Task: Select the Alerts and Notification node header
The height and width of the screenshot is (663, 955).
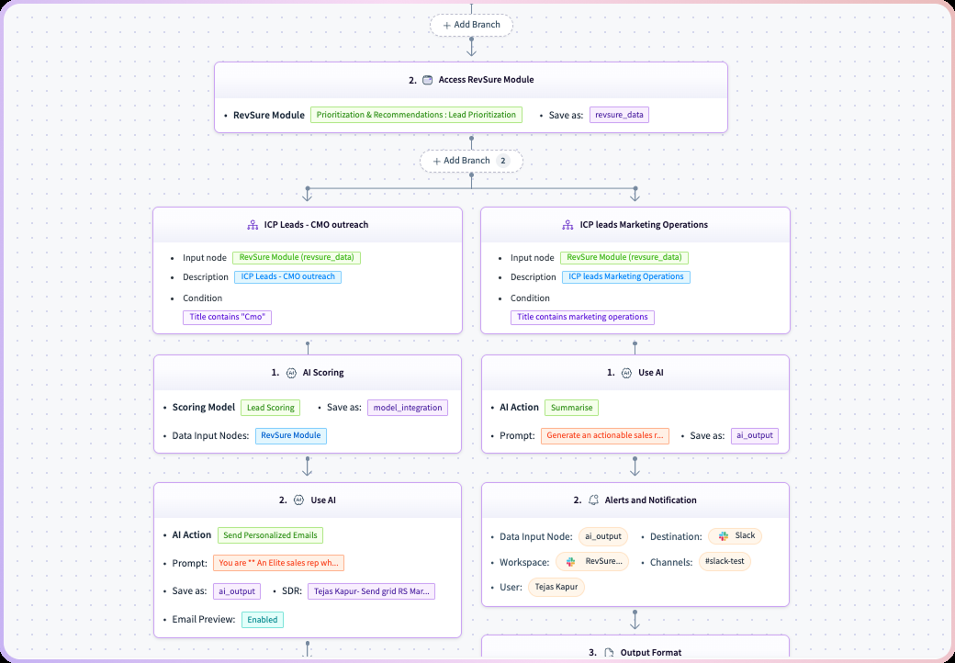Action: click(x=635, y=500)
